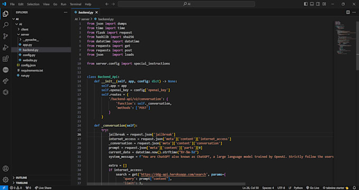This screenshot has width=359, height=190.
Task: Open notifications bell in status bar
Action: click(x=354, y=188)
